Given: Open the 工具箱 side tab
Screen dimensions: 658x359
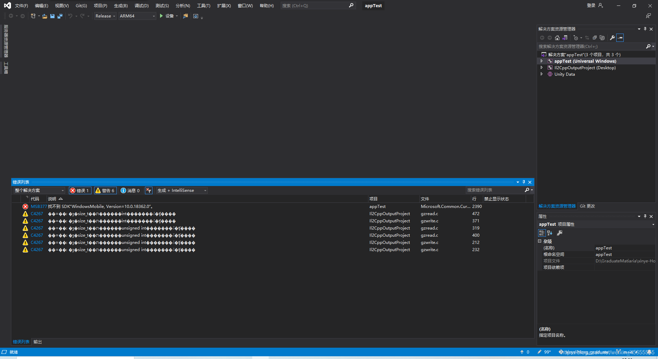Looking at the screenshot, I should (x=6, y=68).
